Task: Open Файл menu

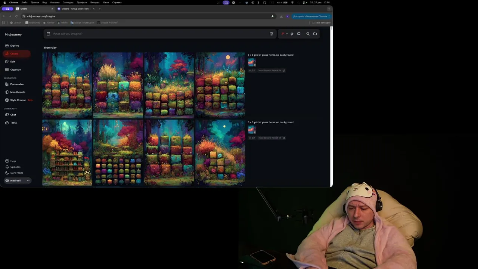Action: pyautogui.click(x=24, y=3)
